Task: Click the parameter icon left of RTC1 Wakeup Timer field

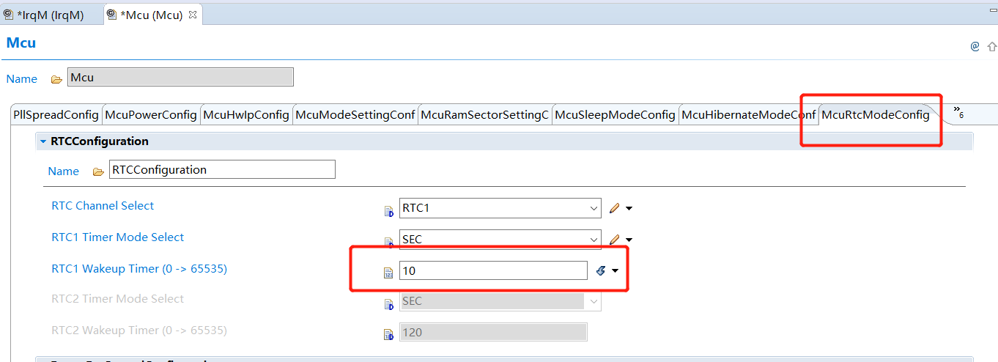Action: tap(388, 273)
